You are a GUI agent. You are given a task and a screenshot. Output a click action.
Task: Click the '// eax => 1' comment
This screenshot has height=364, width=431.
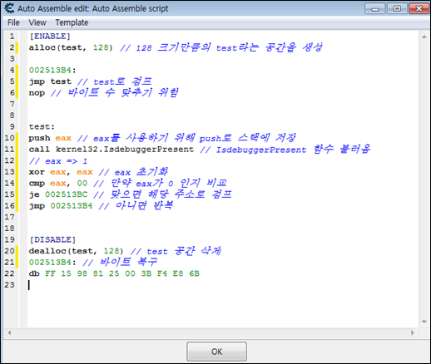coord(58,161)
